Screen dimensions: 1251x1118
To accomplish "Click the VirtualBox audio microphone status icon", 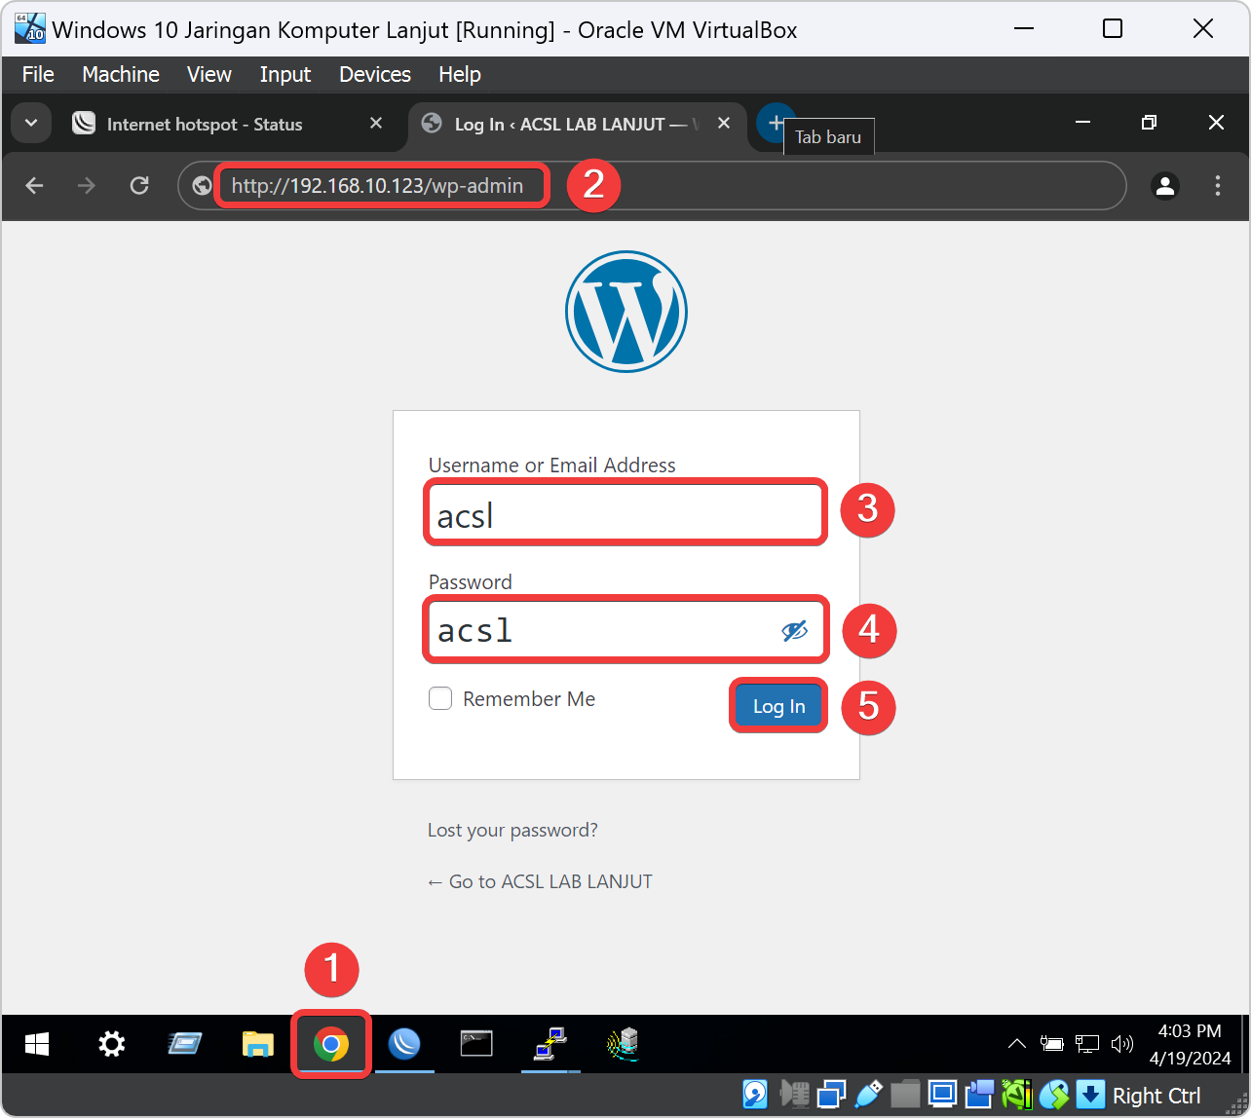I will (797, 1095).
